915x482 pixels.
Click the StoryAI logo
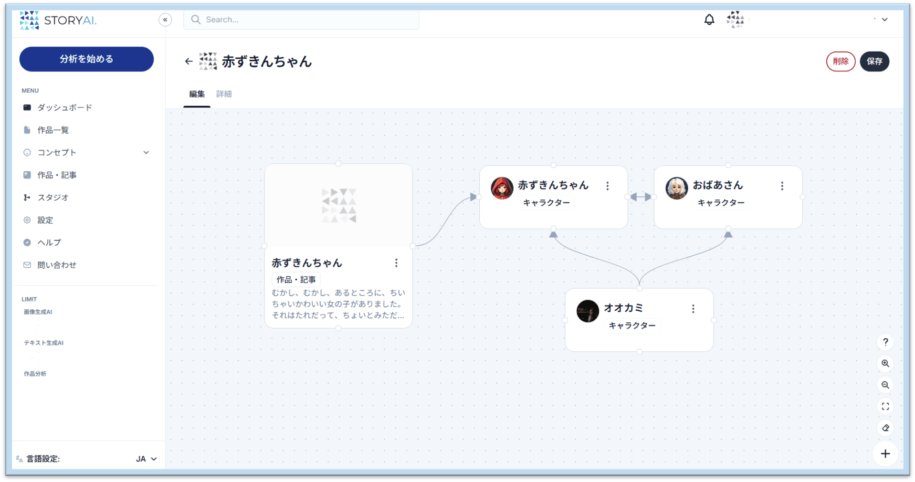pyautogui.click(x=58, y=21)
